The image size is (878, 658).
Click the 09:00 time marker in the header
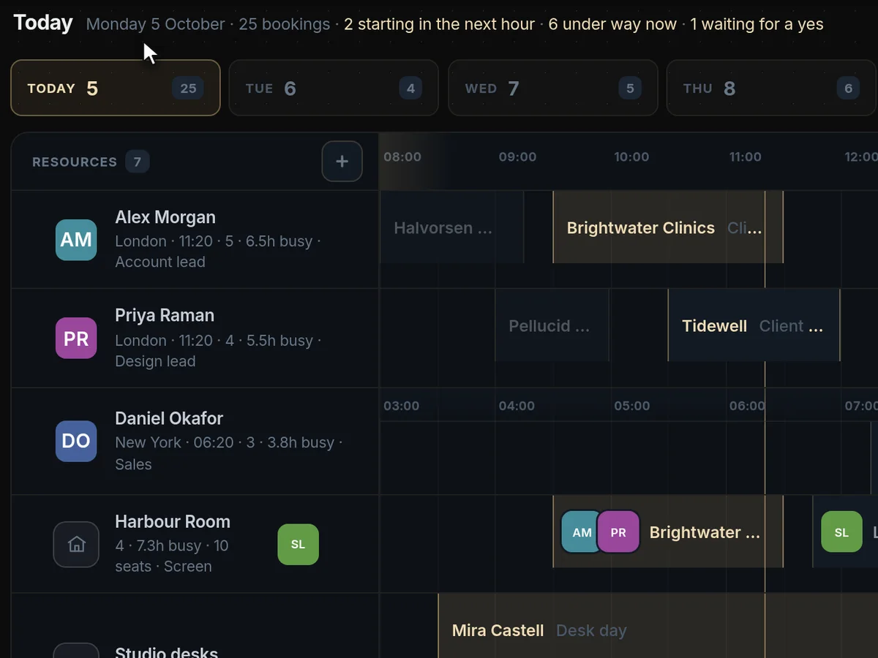click(x=517, y=156)
